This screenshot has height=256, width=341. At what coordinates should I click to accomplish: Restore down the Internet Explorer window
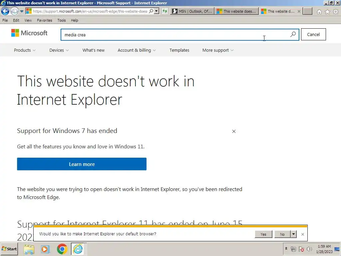(331, 3)
